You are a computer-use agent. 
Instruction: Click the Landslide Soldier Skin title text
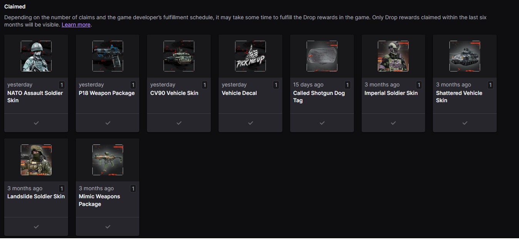click(36, 196)
